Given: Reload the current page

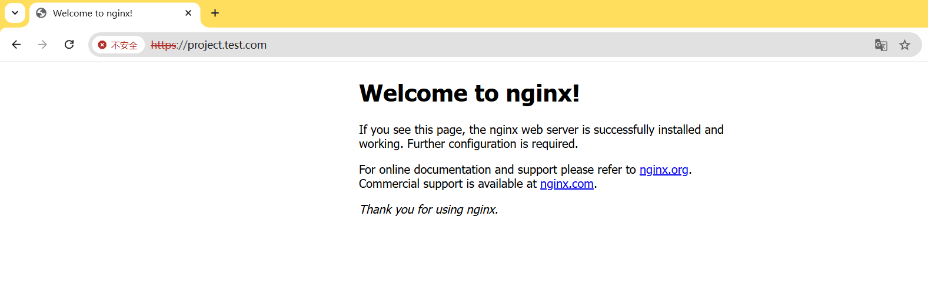Looking at the screenshot, I should click(69, 45).
